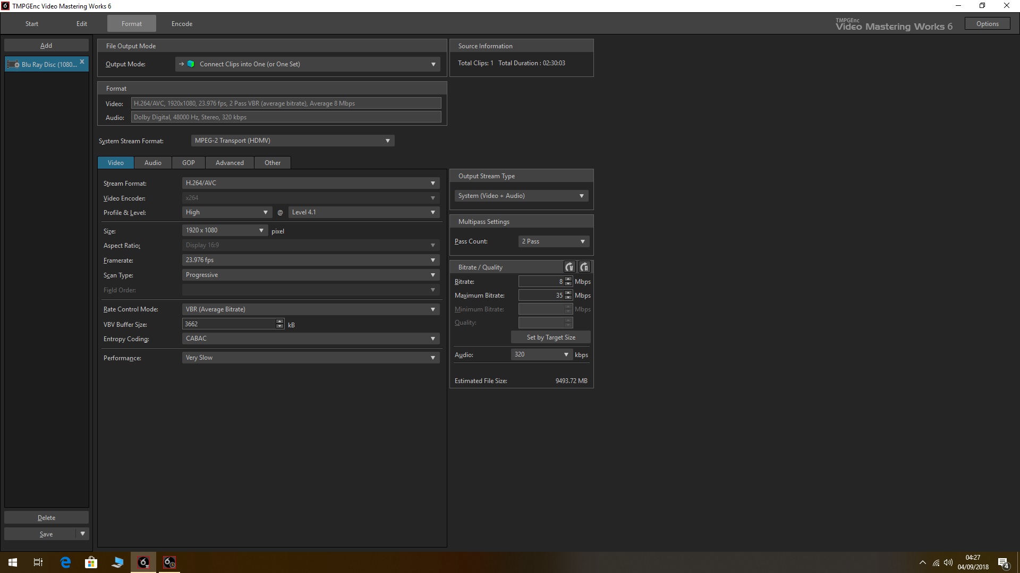1020x573 pixels.
Task: Expand the Rate Control Mode dropdown
Action: tap(432, 309)
